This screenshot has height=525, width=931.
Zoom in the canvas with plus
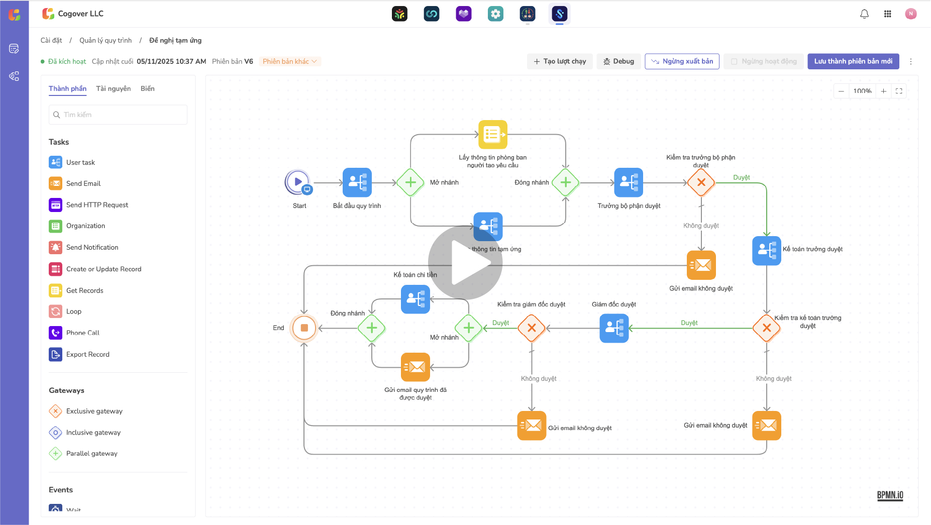click(883, 91)
